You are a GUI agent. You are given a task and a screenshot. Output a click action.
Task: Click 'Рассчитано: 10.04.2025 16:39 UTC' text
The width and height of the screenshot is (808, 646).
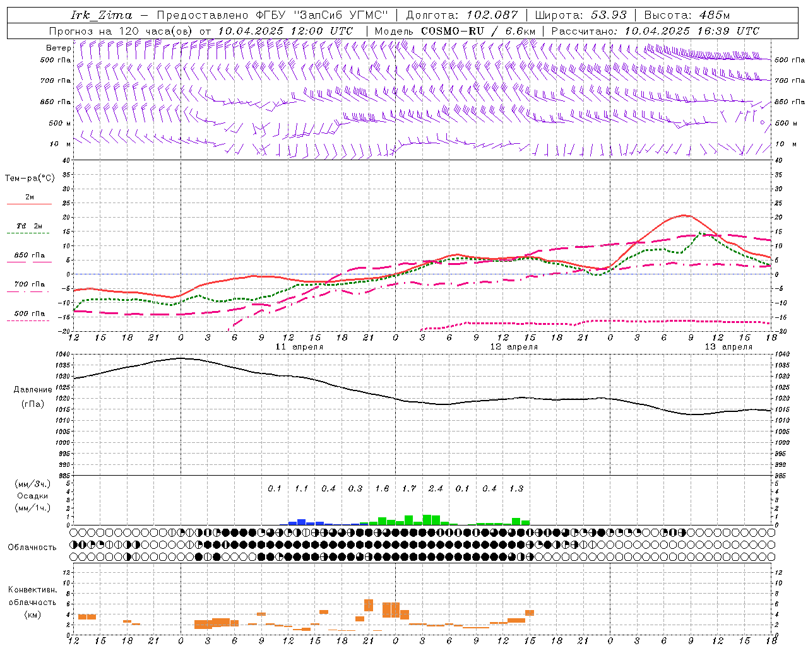point(655,31)
